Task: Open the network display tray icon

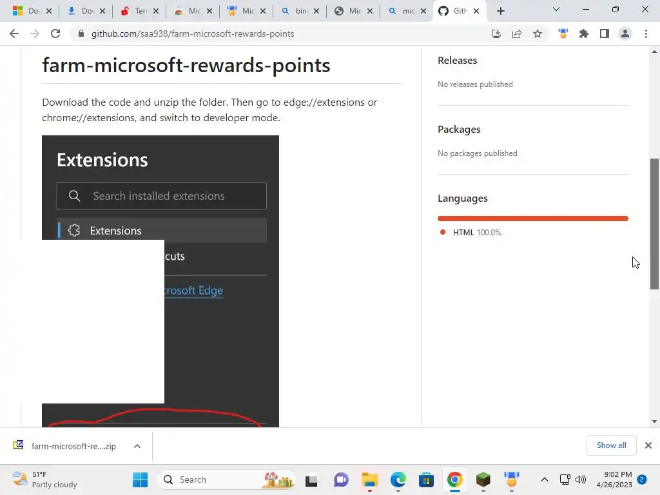Action: pos(565,480)
